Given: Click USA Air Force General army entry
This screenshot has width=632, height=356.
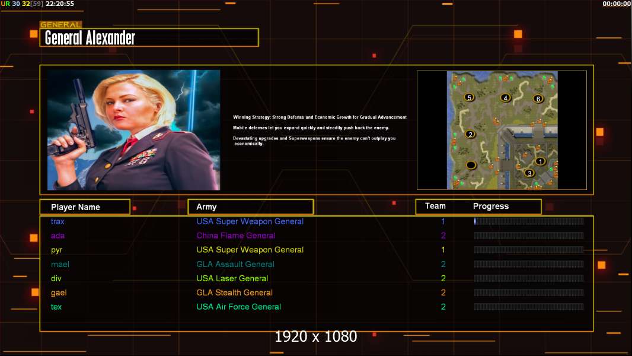Looking at the screenshot, I should coord(238,307).
